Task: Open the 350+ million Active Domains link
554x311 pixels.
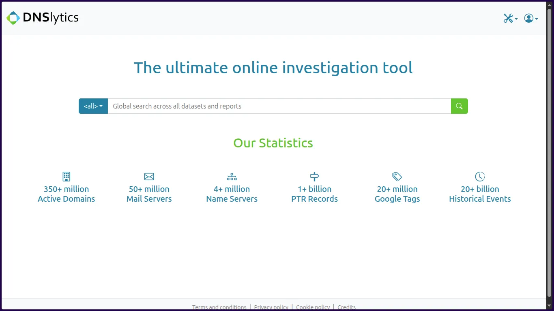Action: (67, 194)
